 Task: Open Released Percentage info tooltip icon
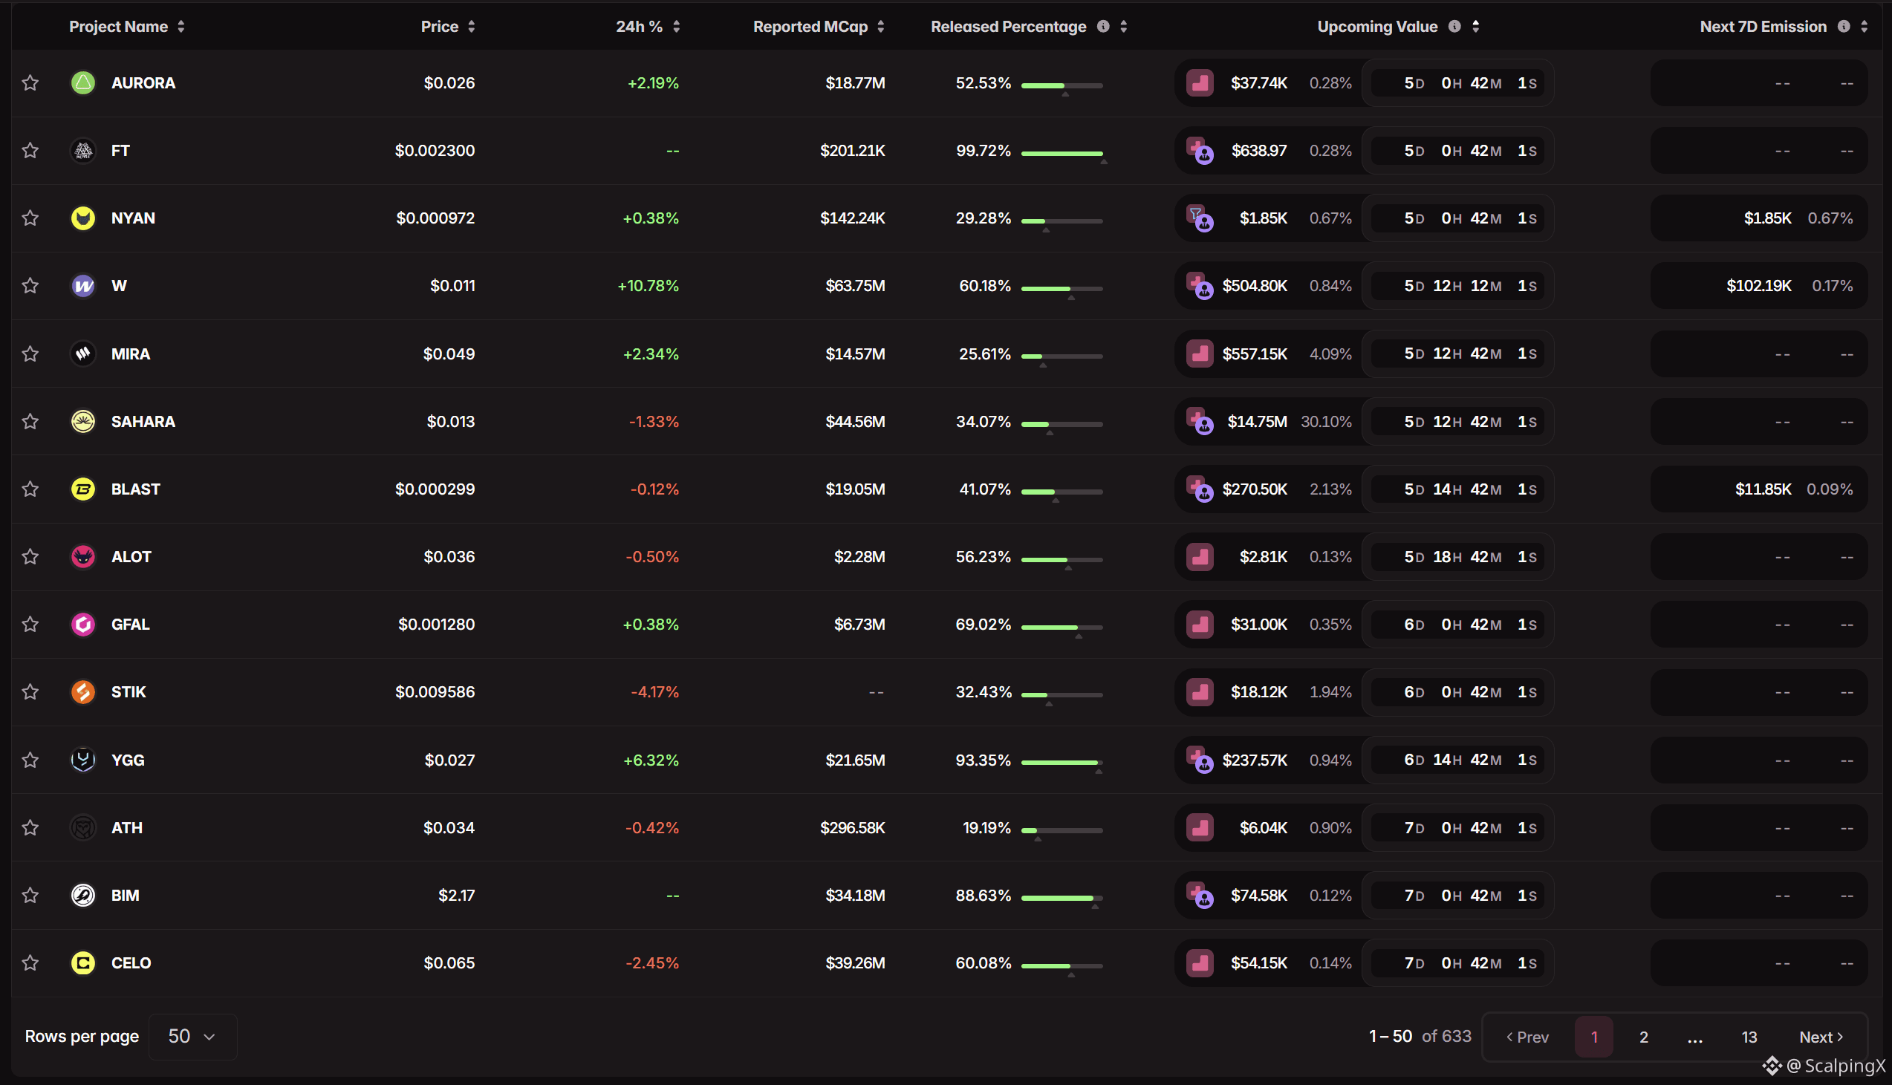tap(1103, 26)
